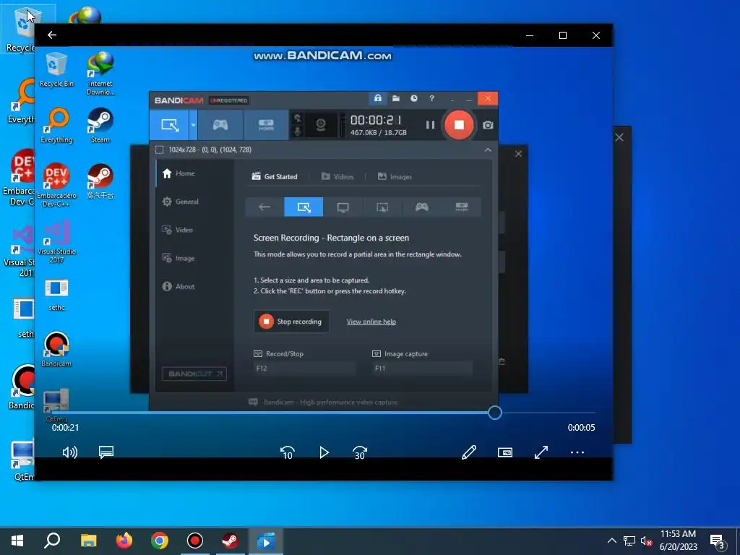Close the dark window behind the player
The image size is (740, 555).
619,137
